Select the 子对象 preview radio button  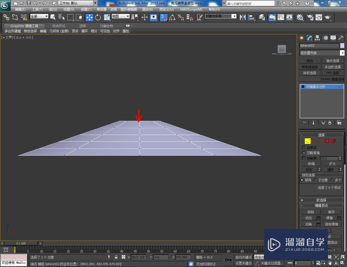(x=315, y=180)
